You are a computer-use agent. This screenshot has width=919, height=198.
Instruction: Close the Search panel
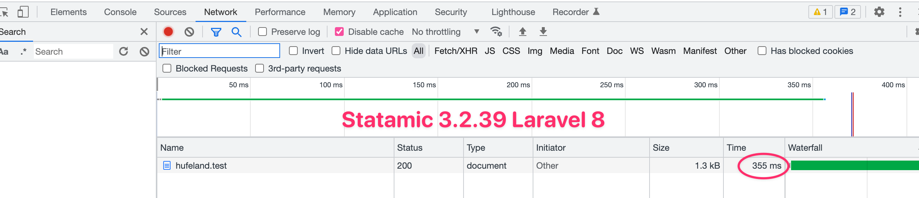[x=144, y=32]
